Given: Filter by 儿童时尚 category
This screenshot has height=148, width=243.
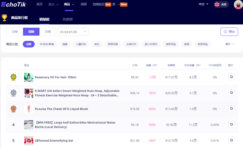Looking at the screenshot, I should 81,44.
